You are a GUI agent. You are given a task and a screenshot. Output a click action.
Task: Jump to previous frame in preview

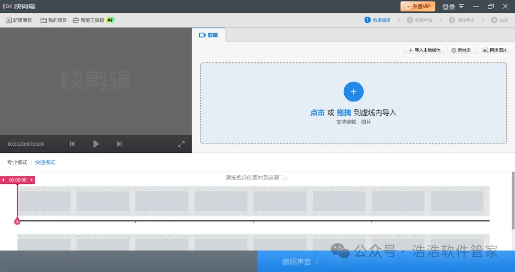[72, 144]
